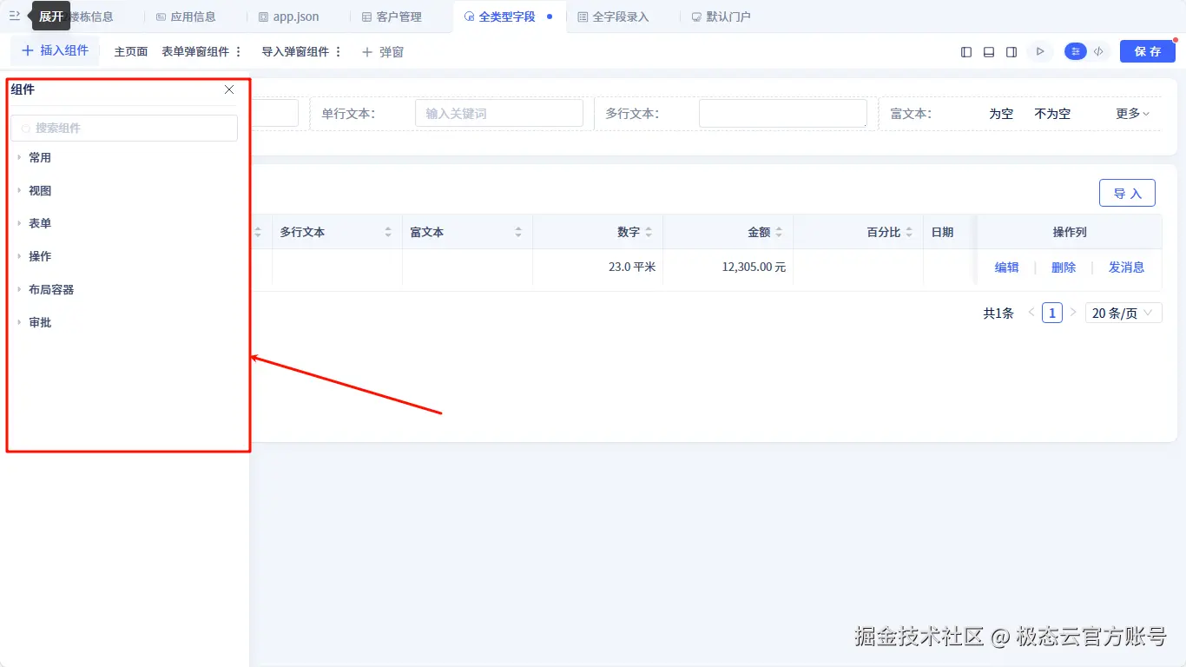Click the 单行文本 keyword input
Image resolution: width=1186 pixels, height=667 pixels.
(x=499, y=113)
